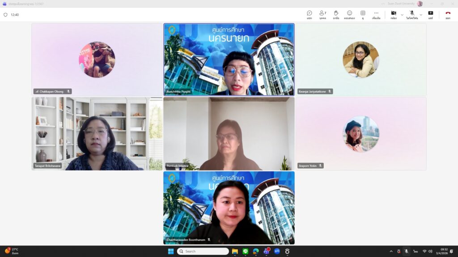This screenshot has width=458, height=257.
Task: Click the shield privacy icon beside the timer
Action: pyautogui.click(x=5, y=15)
